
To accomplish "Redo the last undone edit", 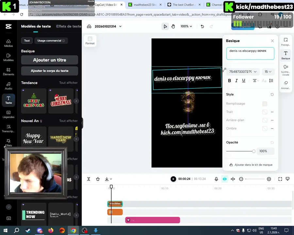I will coord(211,26).
